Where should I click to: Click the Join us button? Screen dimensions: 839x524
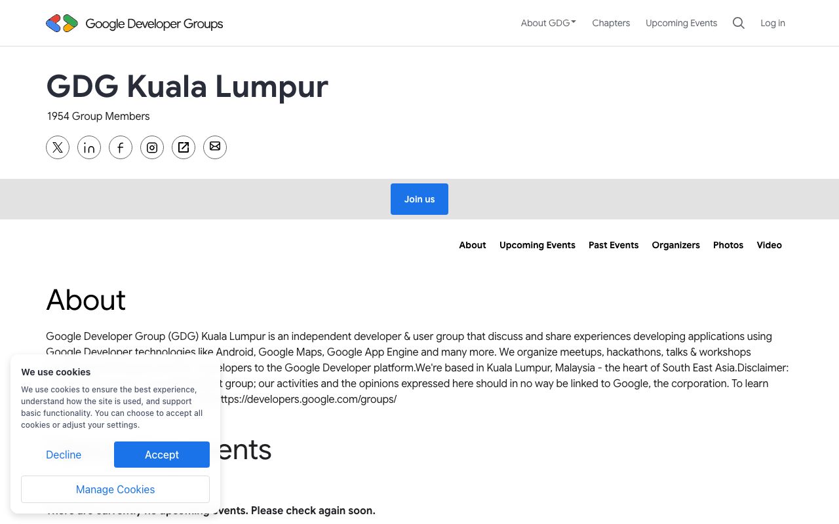click(419, 199)
